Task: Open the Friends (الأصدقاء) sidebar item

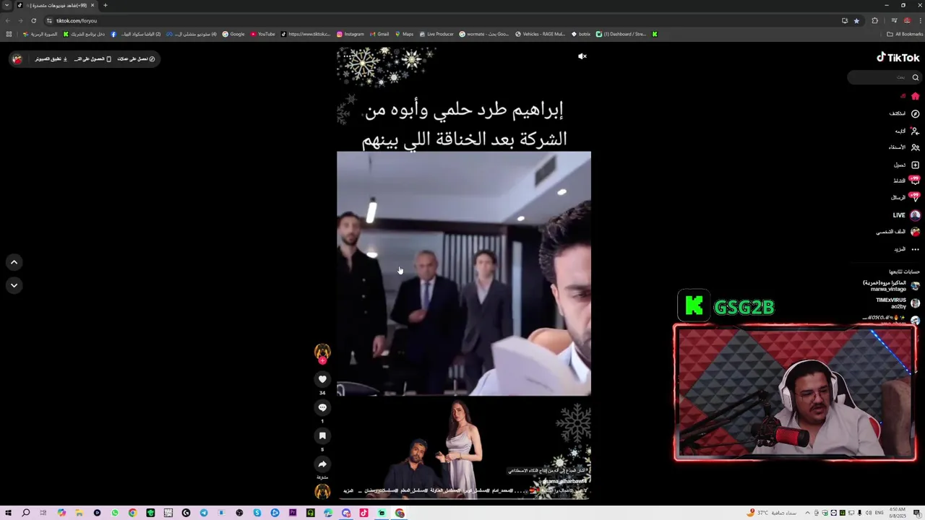Action: (903, 147)
